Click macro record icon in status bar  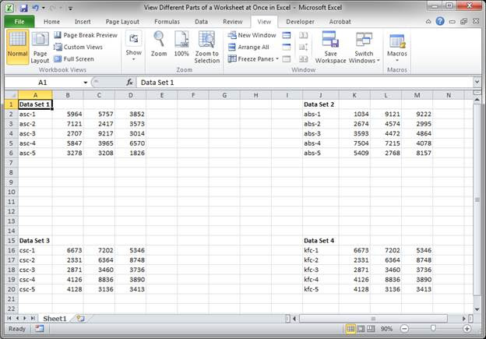[40, 329]
